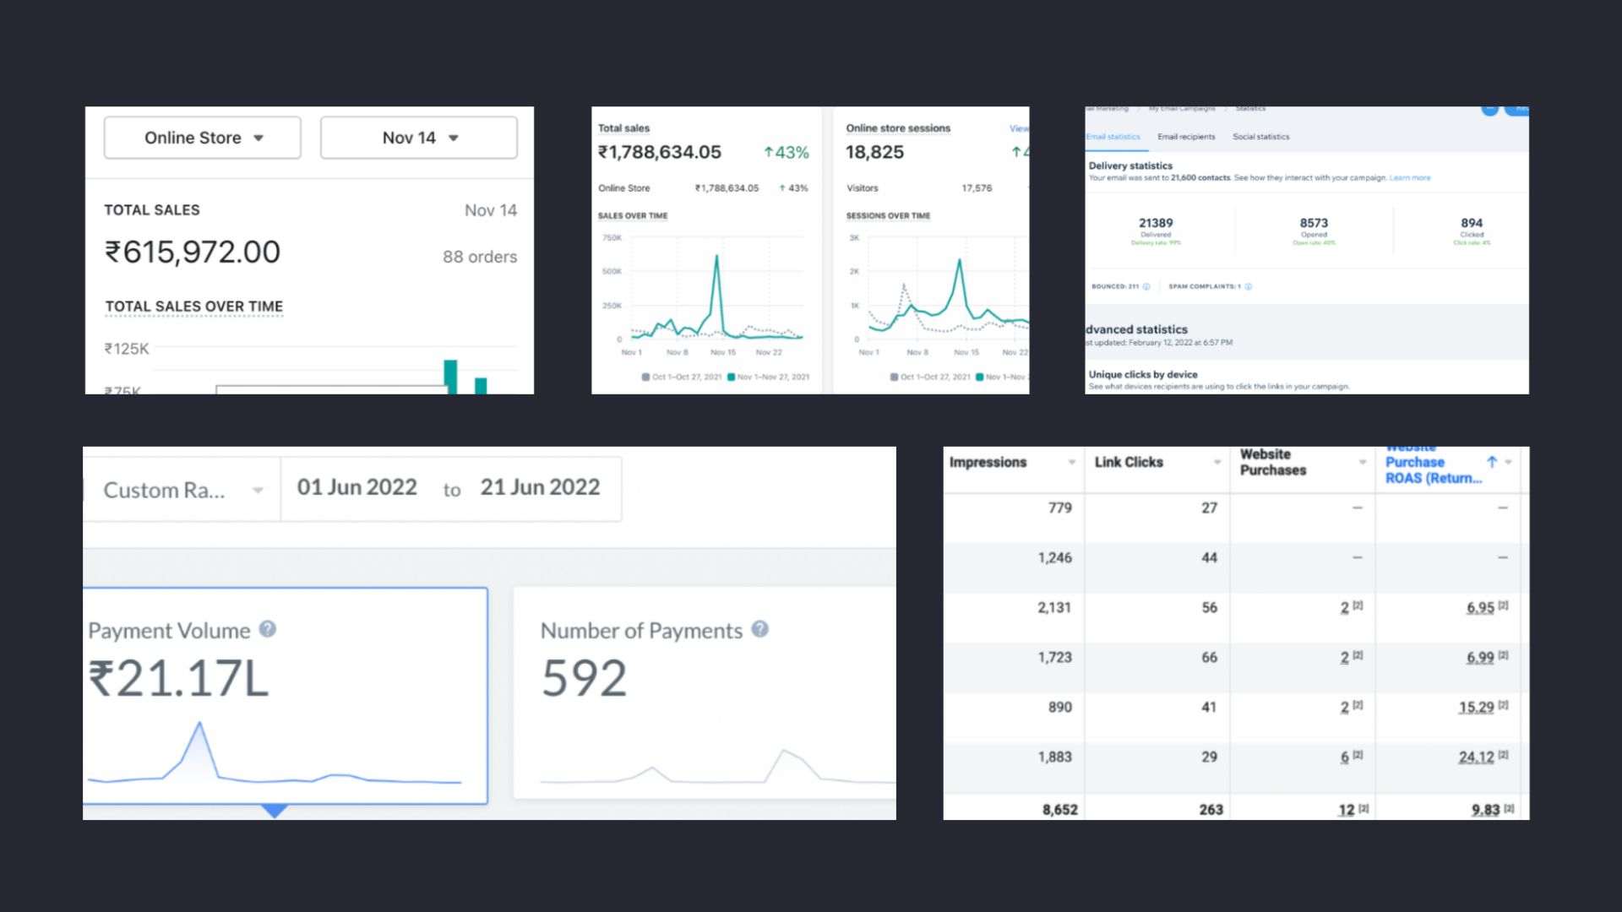This screenshot has width=1622, height=912.
Task: Open Website Purchases column dropdown arrow
Action: (1363, 462)
